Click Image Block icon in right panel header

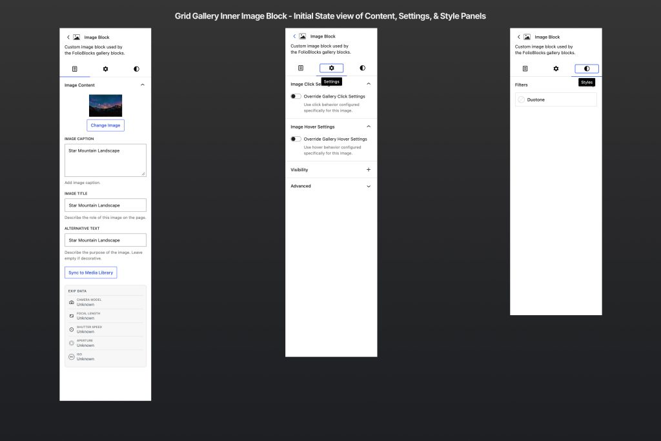point(527,37)
